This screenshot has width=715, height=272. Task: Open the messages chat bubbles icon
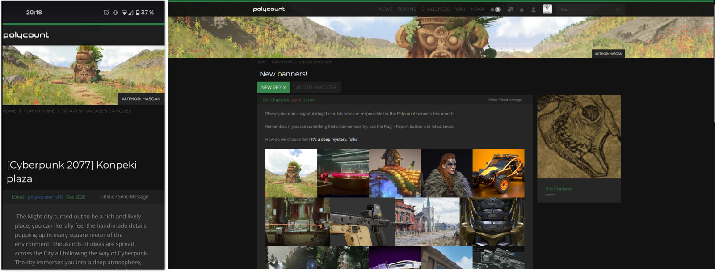coord(510,9)
